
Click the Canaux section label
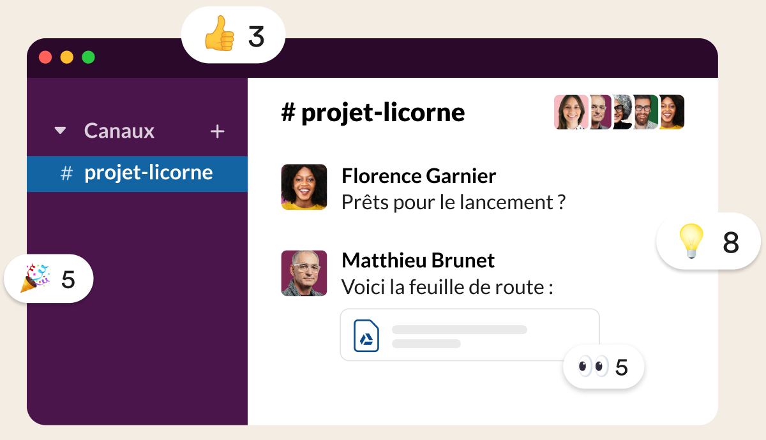(x=119, y=131)
